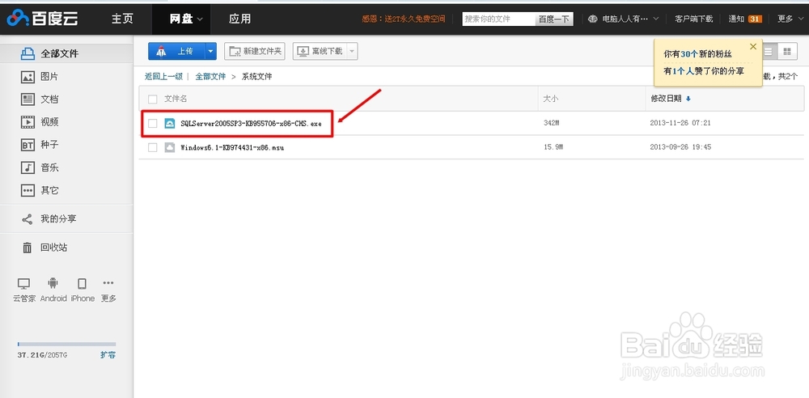809x398 pixels.
Task: Click the sort arrow beside 修改日期
Action: [688, 99]
